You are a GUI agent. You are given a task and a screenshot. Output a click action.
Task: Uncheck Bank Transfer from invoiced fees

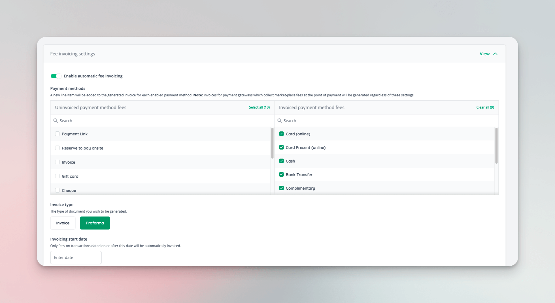pos(281,174)
